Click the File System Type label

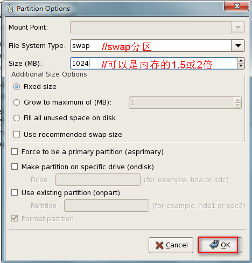[x=37, y=46]
